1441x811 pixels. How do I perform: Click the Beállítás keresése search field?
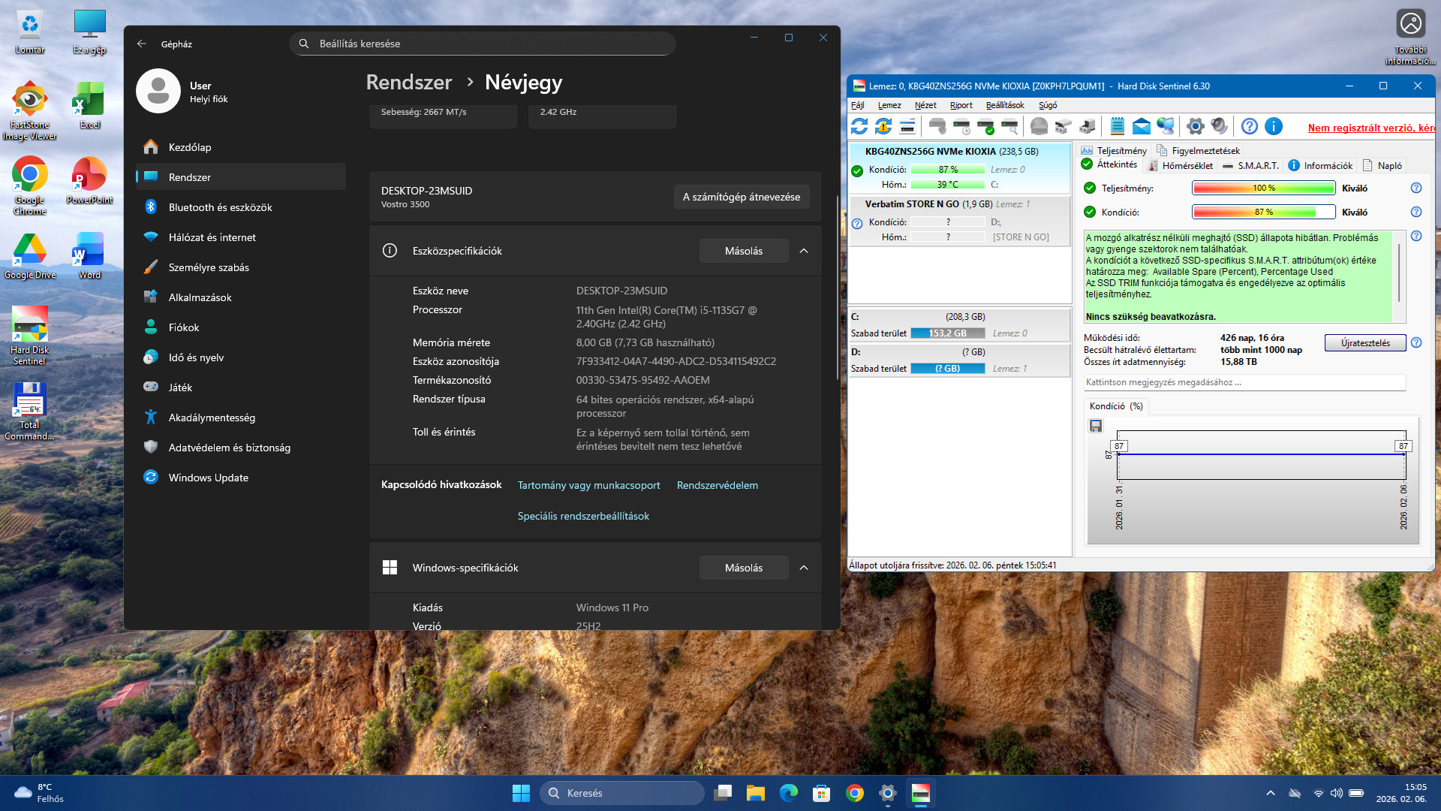pyautogui.click(x=482, y=44)
